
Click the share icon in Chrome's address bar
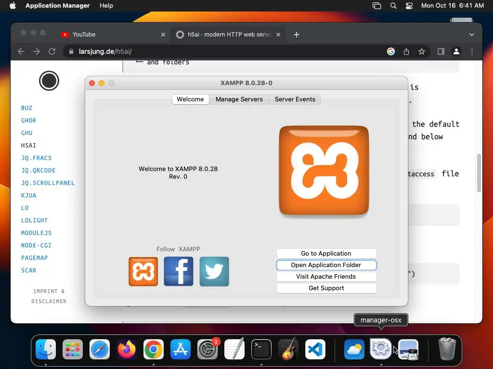[x=406, y=51]
